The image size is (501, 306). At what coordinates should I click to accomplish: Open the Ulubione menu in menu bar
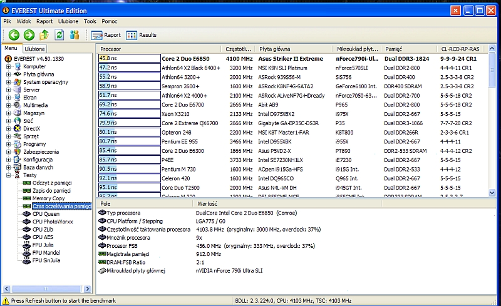(x=68, y=21)
